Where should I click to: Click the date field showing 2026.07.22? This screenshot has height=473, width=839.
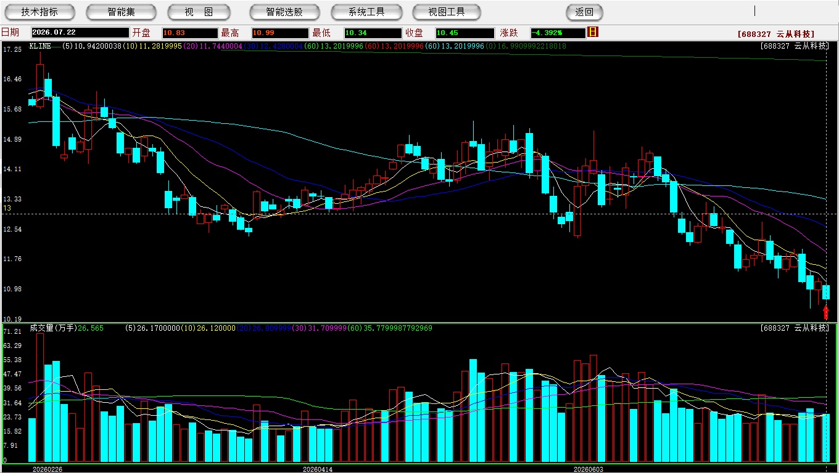point(80,33)
